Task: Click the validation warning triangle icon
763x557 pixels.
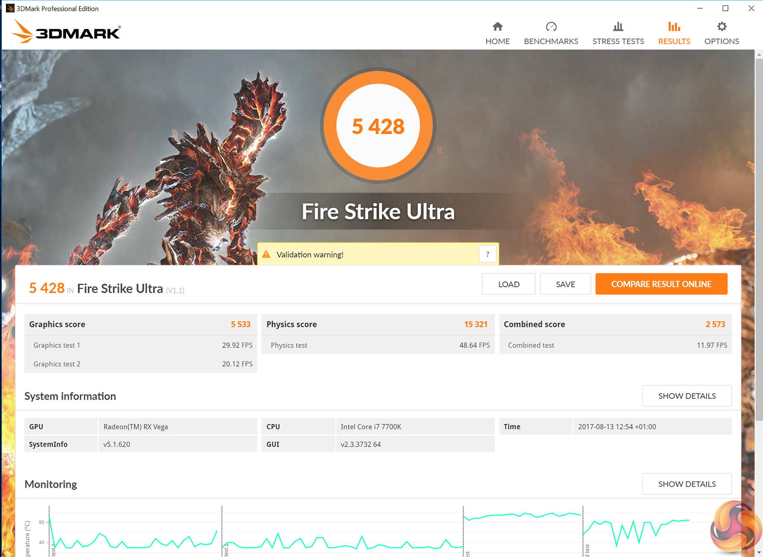Action: click(266, 255)
